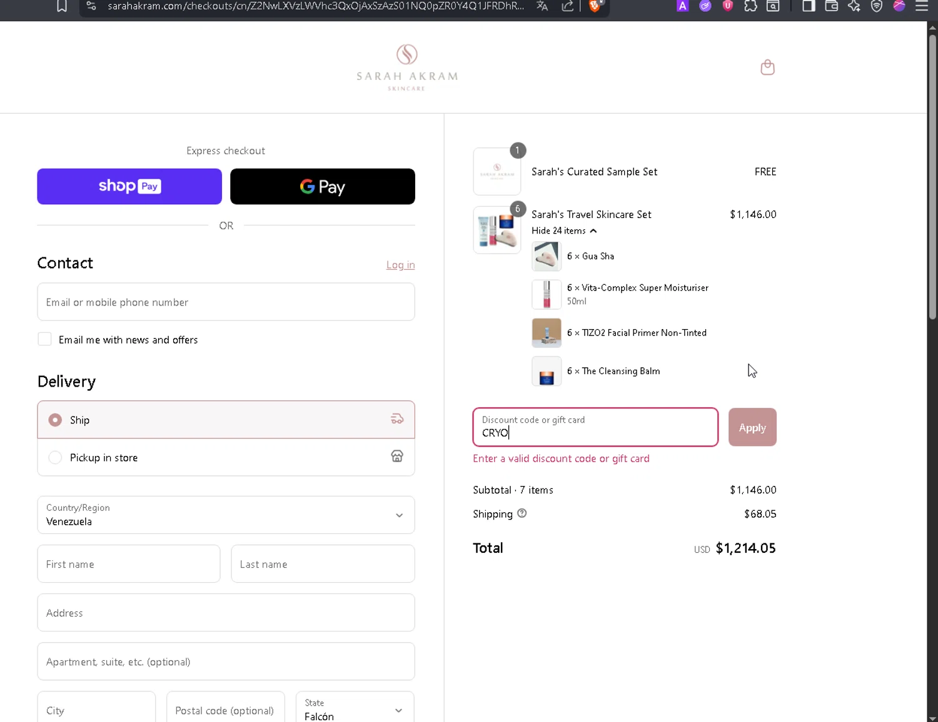The width and height of the screenshot is (938, 722).
Task: Open the extensions puzzle piece icon
Action: tap(750, 6)
